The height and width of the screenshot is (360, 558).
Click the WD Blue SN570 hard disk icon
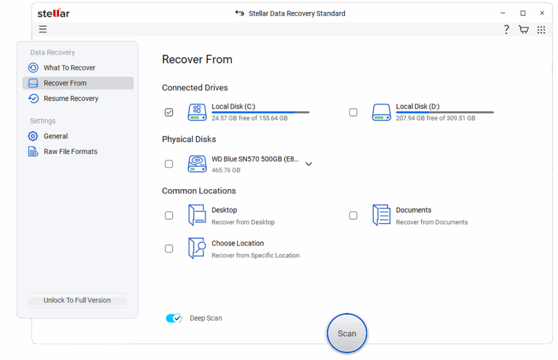pyautogui.click(x=197, y=164)
